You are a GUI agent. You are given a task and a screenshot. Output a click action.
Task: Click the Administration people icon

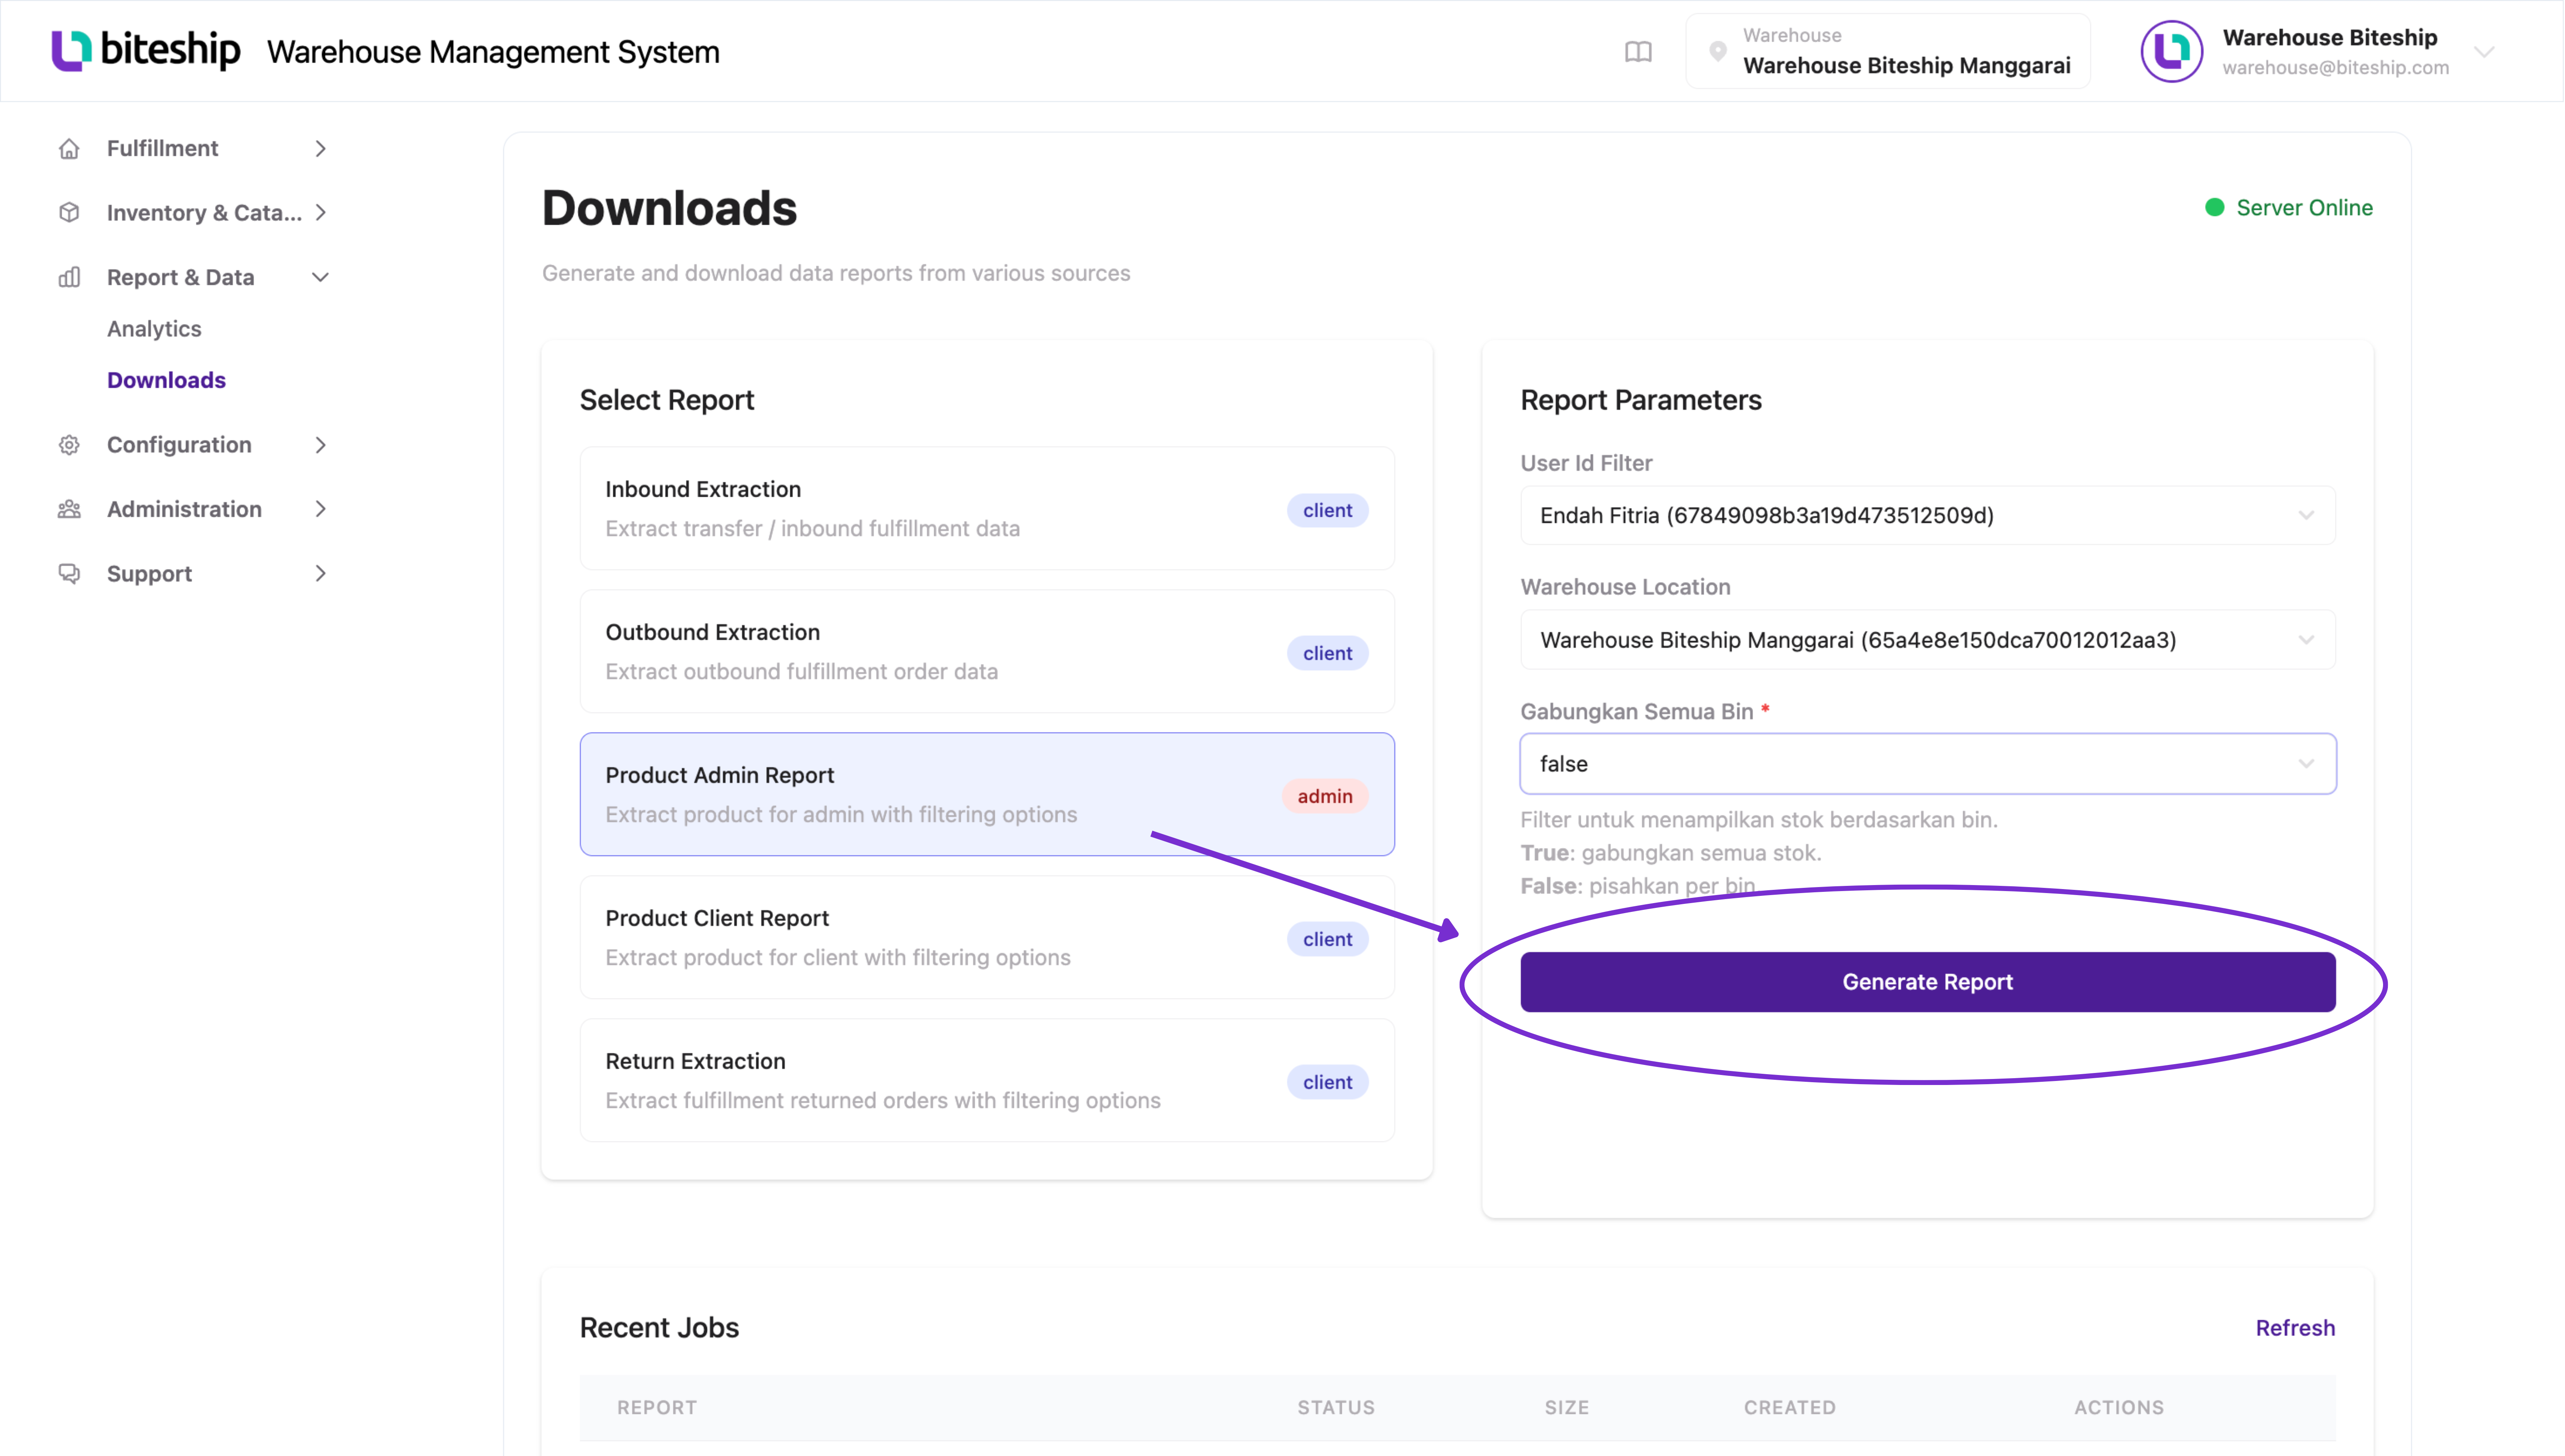[69, 509]
